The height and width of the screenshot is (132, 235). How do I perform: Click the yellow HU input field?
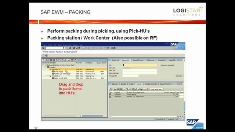pyautogui.click(x=140, y=65)
